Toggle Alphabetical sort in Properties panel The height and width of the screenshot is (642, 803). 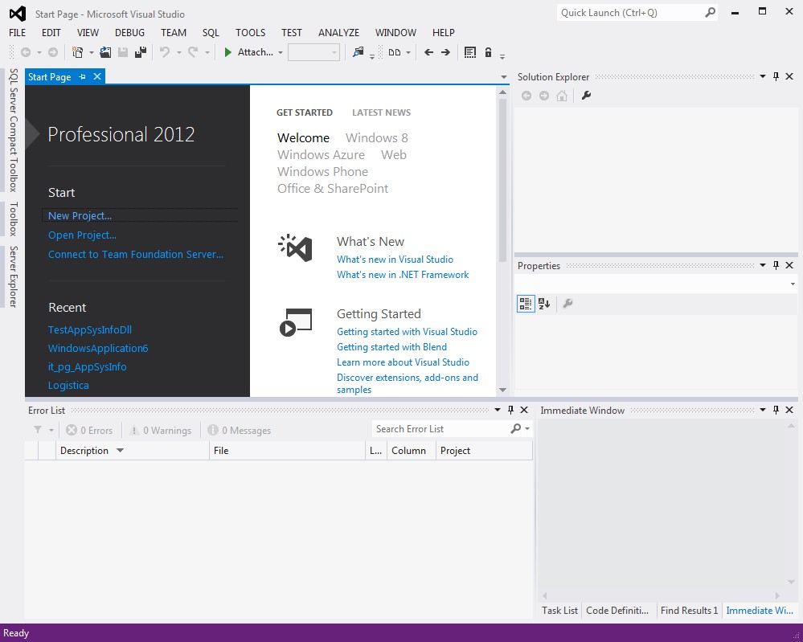coord(544,304)
